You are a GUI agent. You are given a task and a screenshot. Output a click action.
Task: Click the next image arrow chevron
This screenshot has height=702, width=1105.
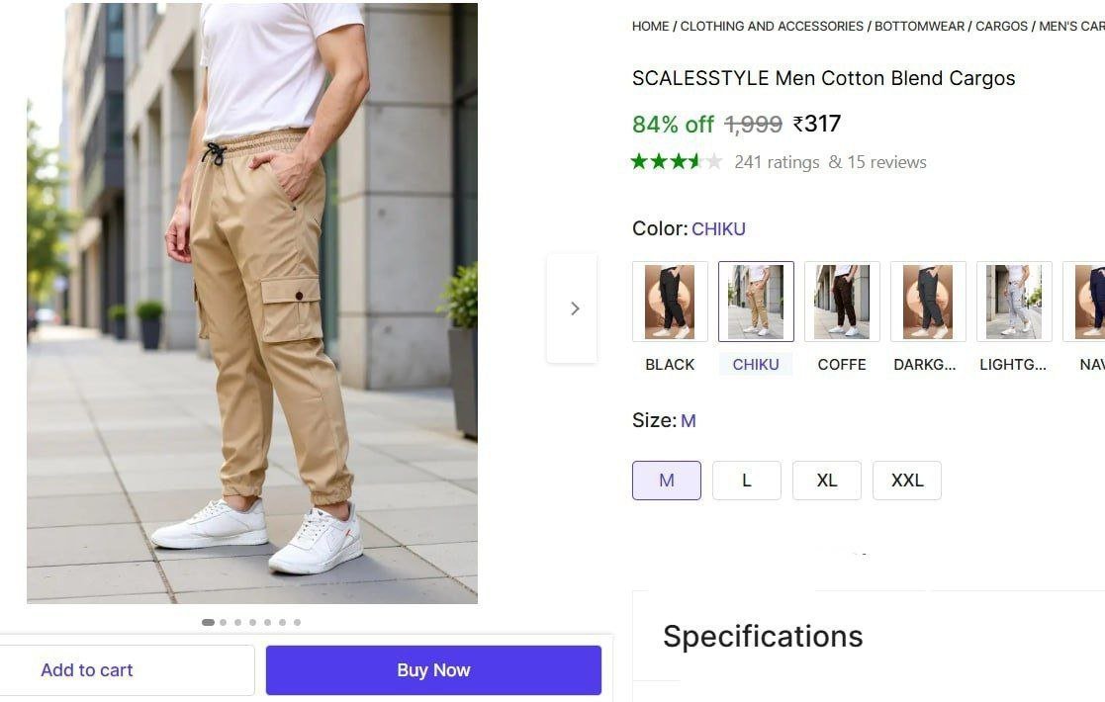pos(574,308)
